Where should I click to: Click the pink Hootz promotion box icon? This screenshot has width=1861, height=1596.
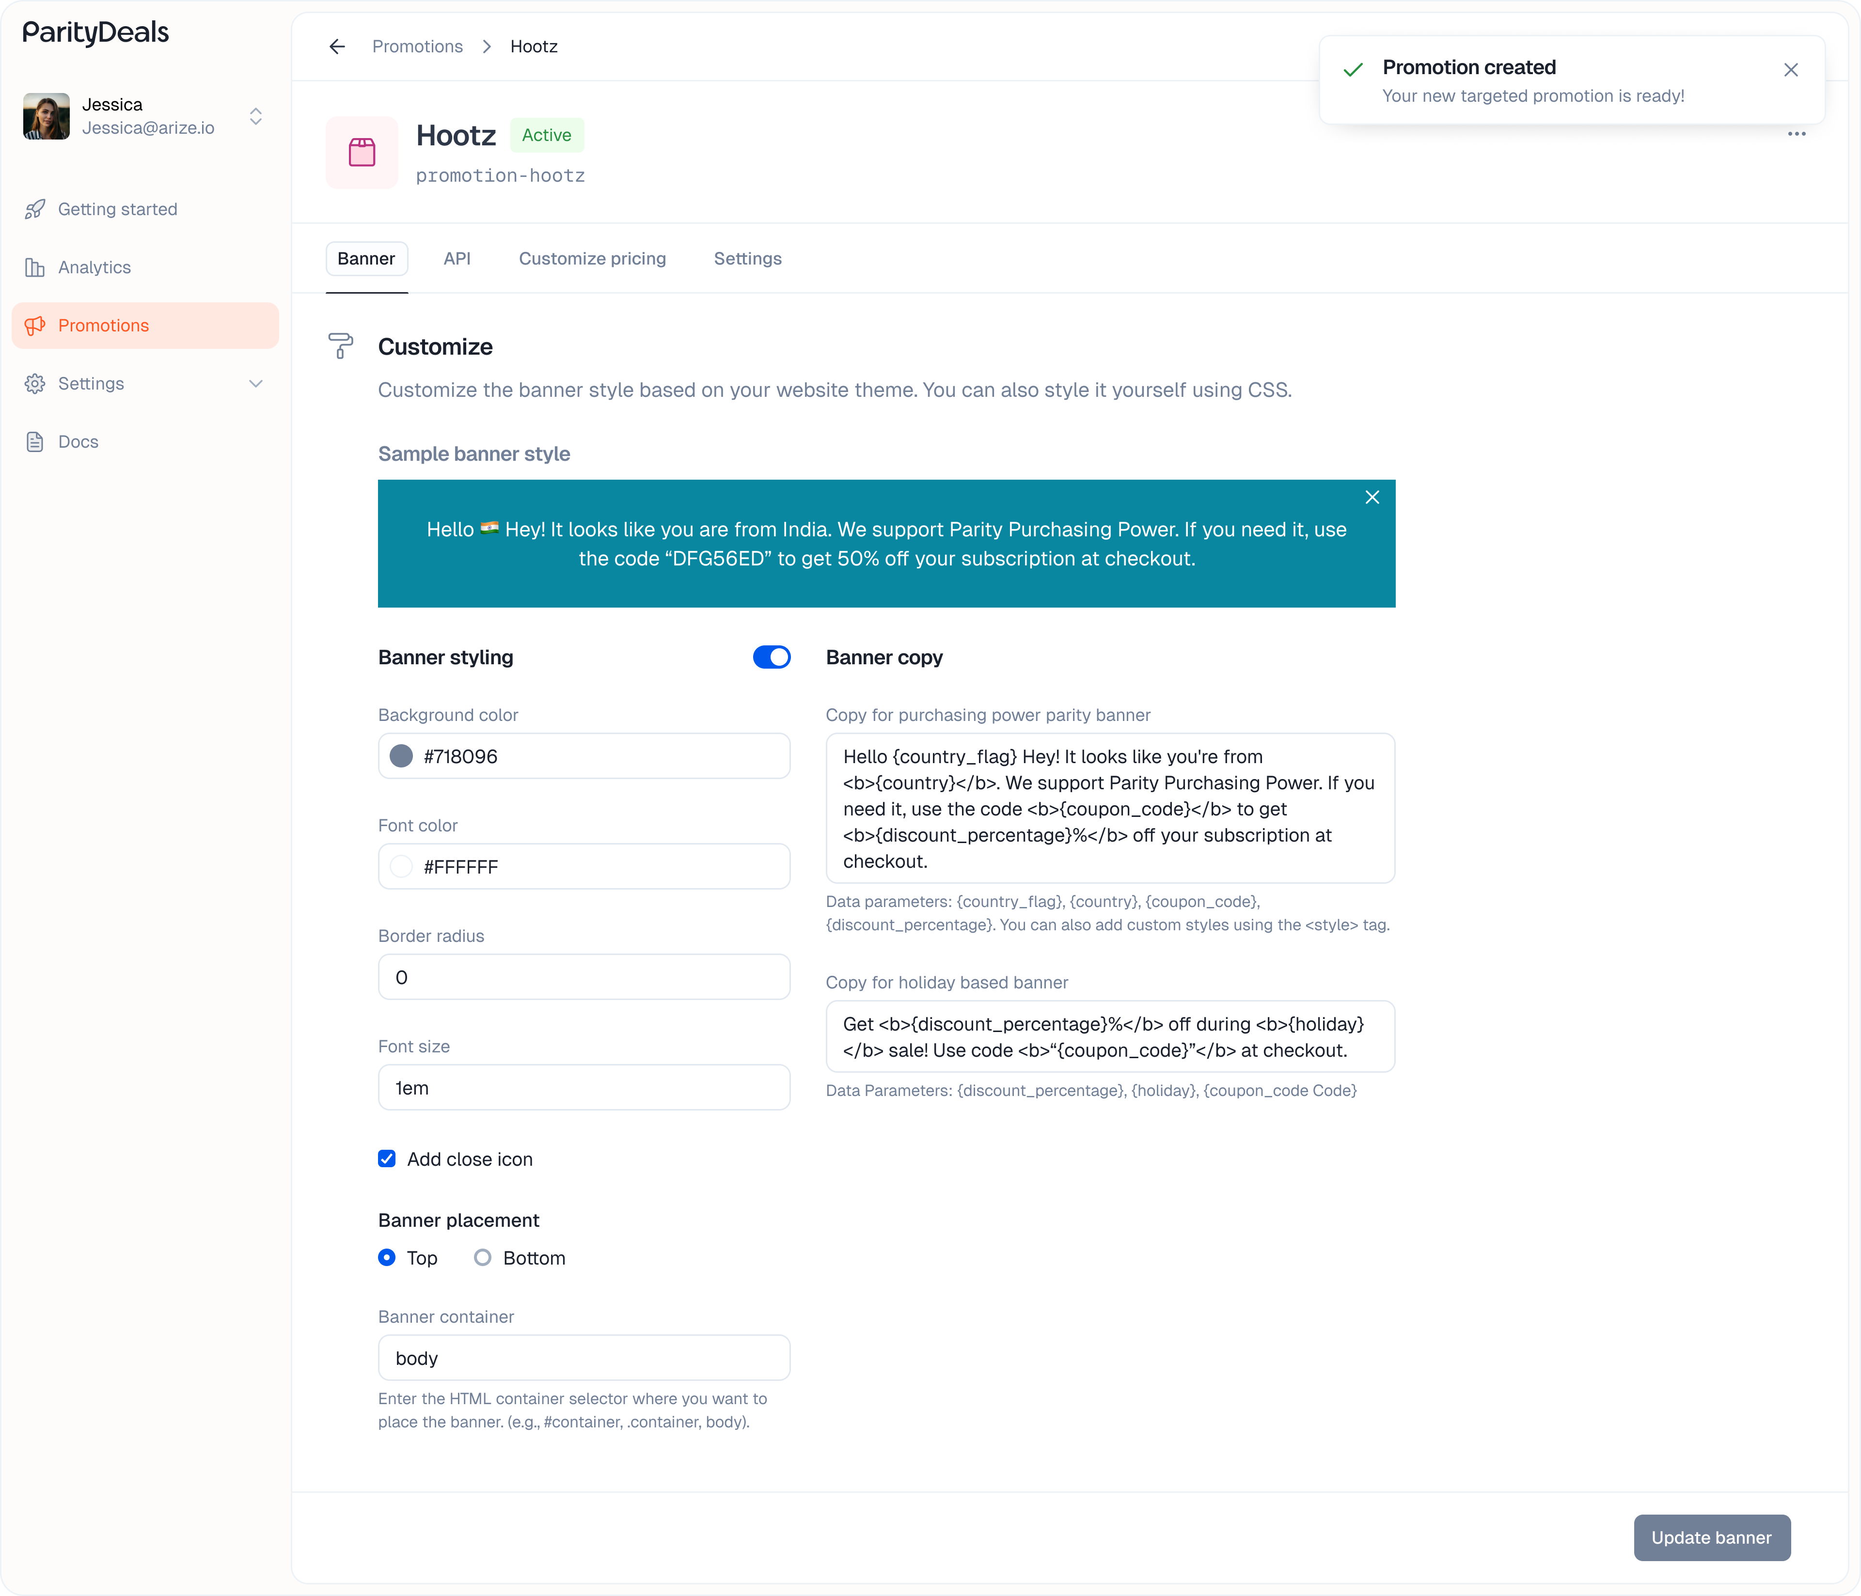pyautogui.click(x=362, y=153)
